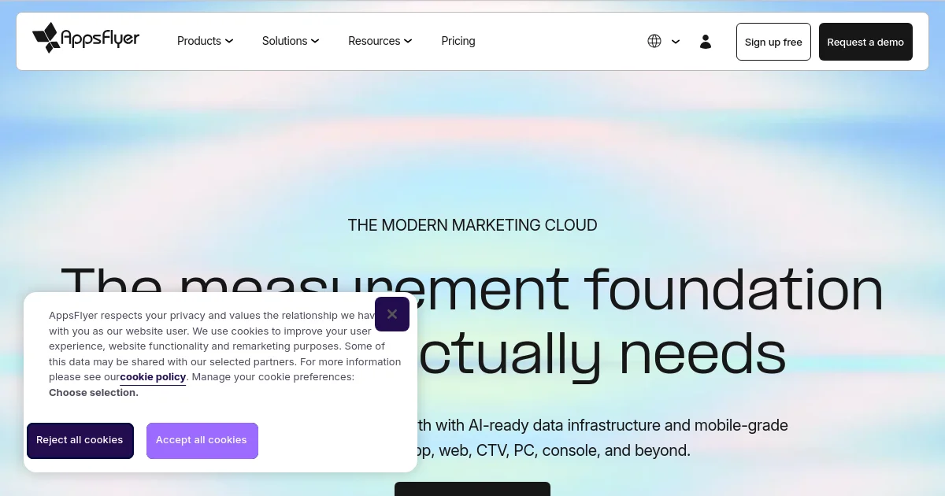945x496 pixels.
Task: Click Choose selection cookie preferences
Action: 94,392
